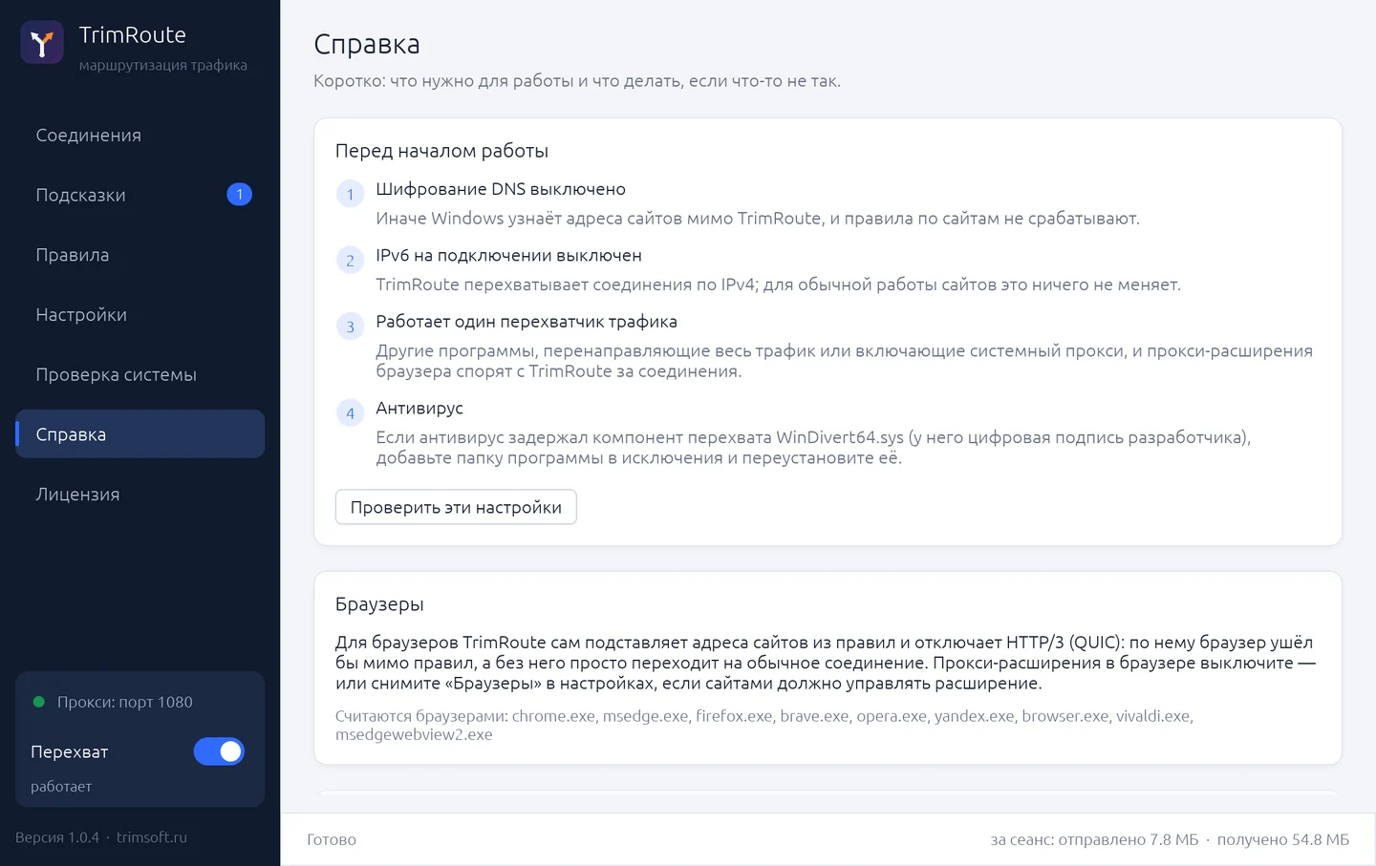Screen dimensions: 1376x866
Task: Click the работает status under Перехват
Action: click(x=61, y=787)
